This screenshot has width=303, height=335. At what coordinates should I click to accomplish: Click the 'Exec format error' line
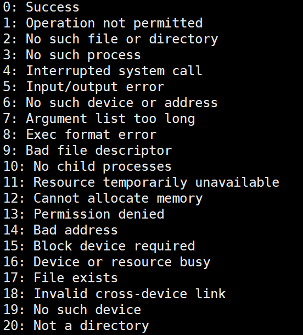(80, 135)
